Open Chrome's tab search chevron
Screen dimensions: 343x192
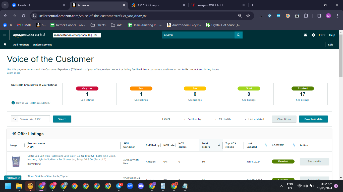5,5
